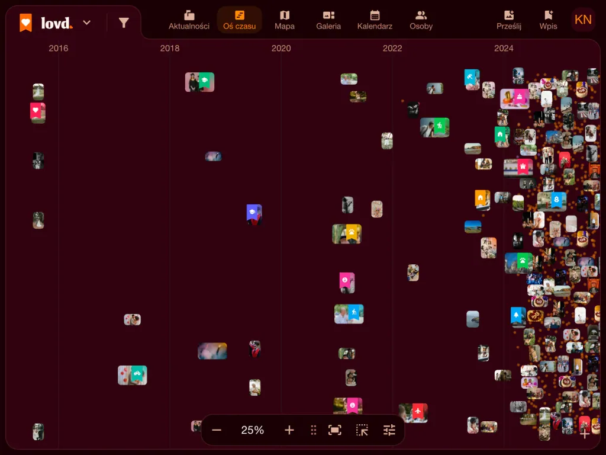The image size is (606, 455).
Task: Click the lovd. heart logo
Action: [26, 23]
